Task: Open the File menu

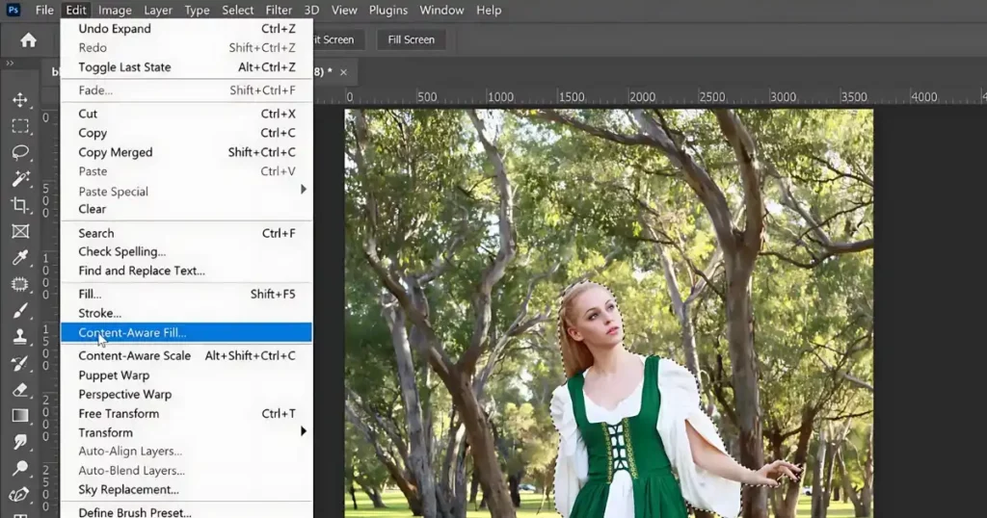Action: pos(44,10)
